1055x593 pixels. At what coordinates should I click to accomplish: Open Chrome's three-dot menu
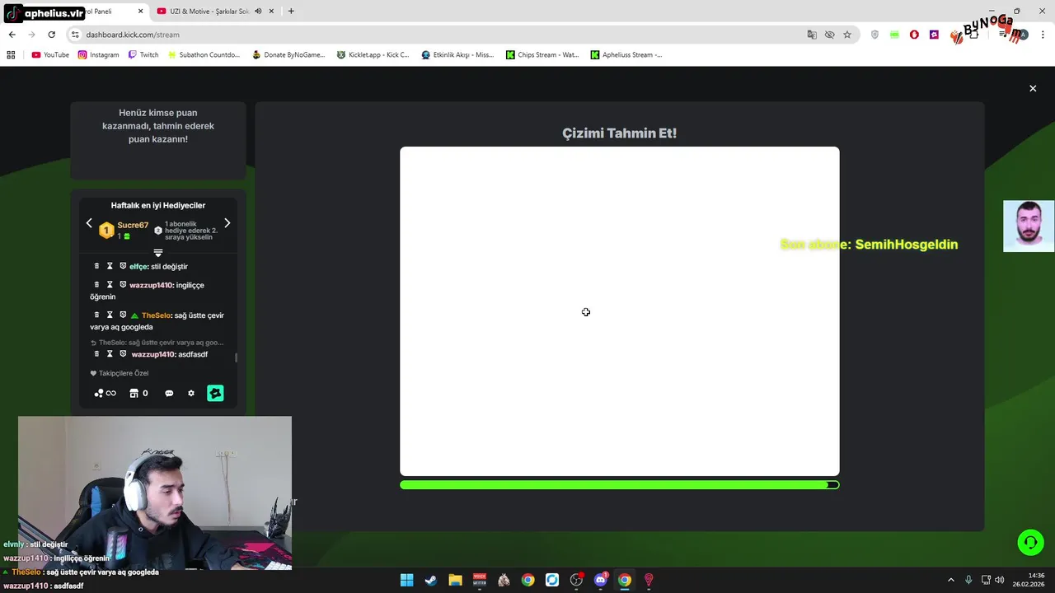(1043, 35)
